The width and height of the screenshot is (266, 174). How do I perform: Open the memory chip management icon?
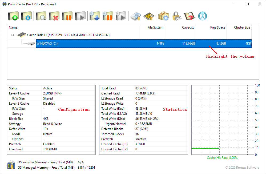(x=149, y=16)
